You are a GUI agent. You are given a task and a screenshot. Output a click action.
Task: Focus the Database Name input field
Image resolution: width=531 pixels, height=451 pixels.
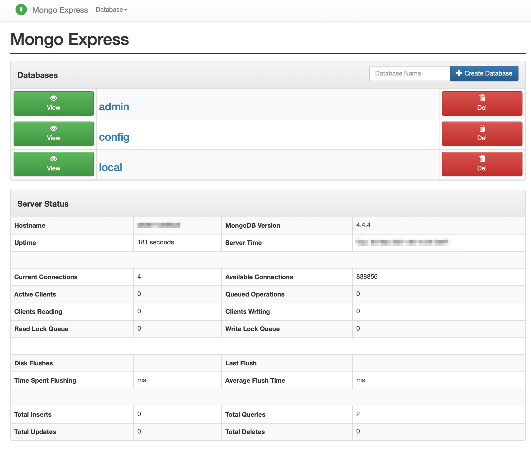[x=410, y=73]
